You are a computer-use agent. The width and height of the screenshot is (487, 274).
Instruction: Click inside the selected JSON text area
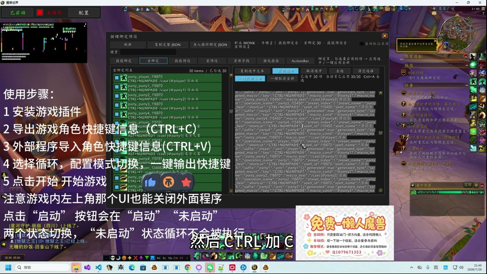tap(306, 141)
